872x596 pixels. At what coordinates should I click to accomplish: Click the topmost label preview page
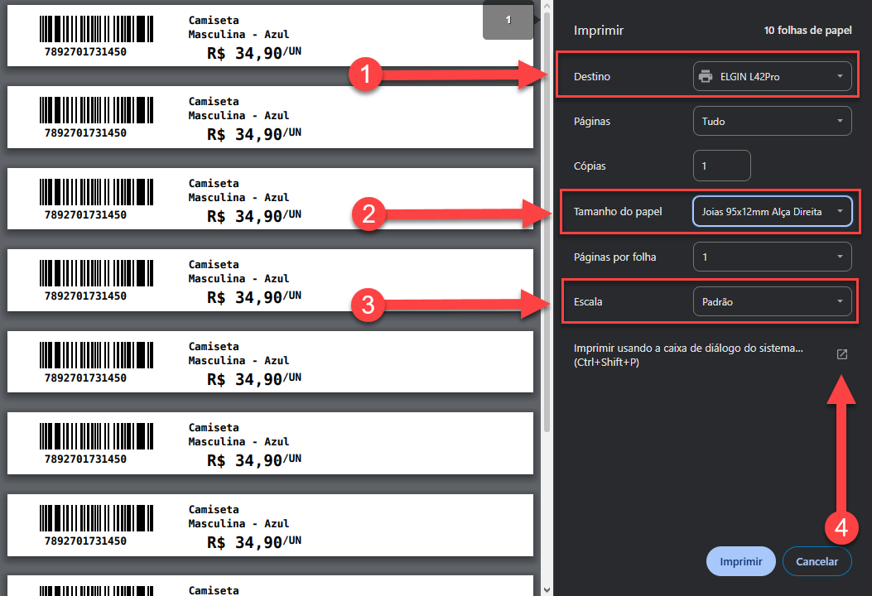click(x=270, y=36)
